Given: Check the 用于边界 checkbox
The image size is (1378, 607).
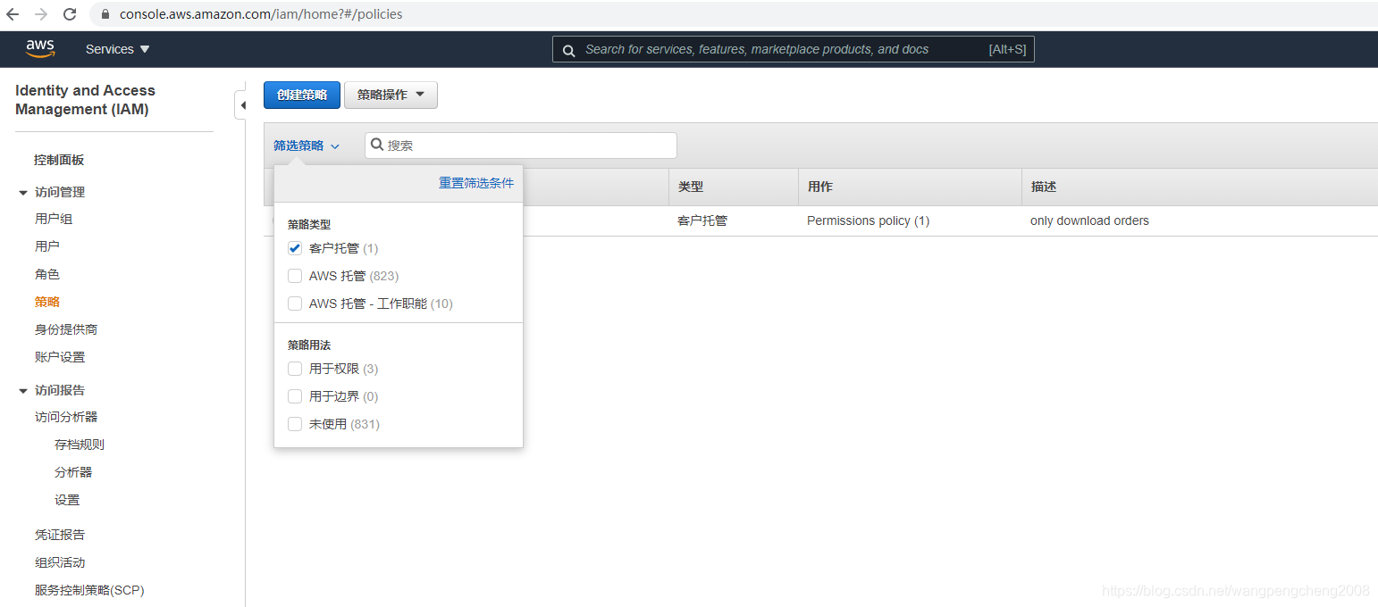Looking at the screenshot, I should pyautogui.click(x=295, y=396).
